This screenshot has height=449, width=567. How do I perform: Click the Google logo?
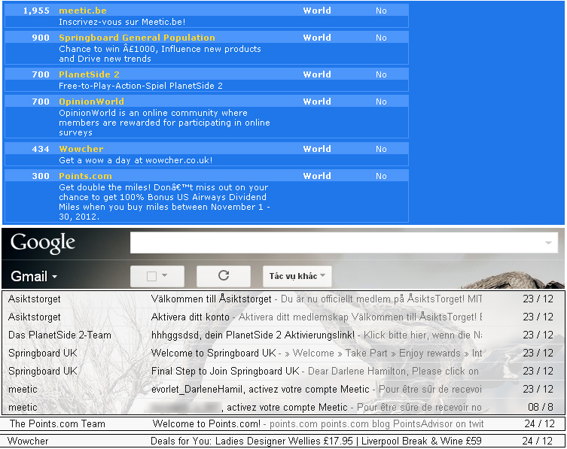click(43, 243)
